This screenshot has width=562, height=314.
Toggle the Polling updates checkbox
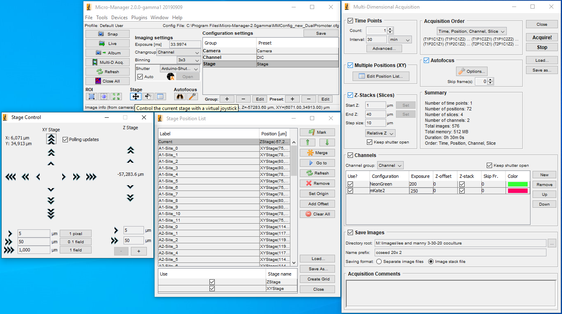point(65,139)
